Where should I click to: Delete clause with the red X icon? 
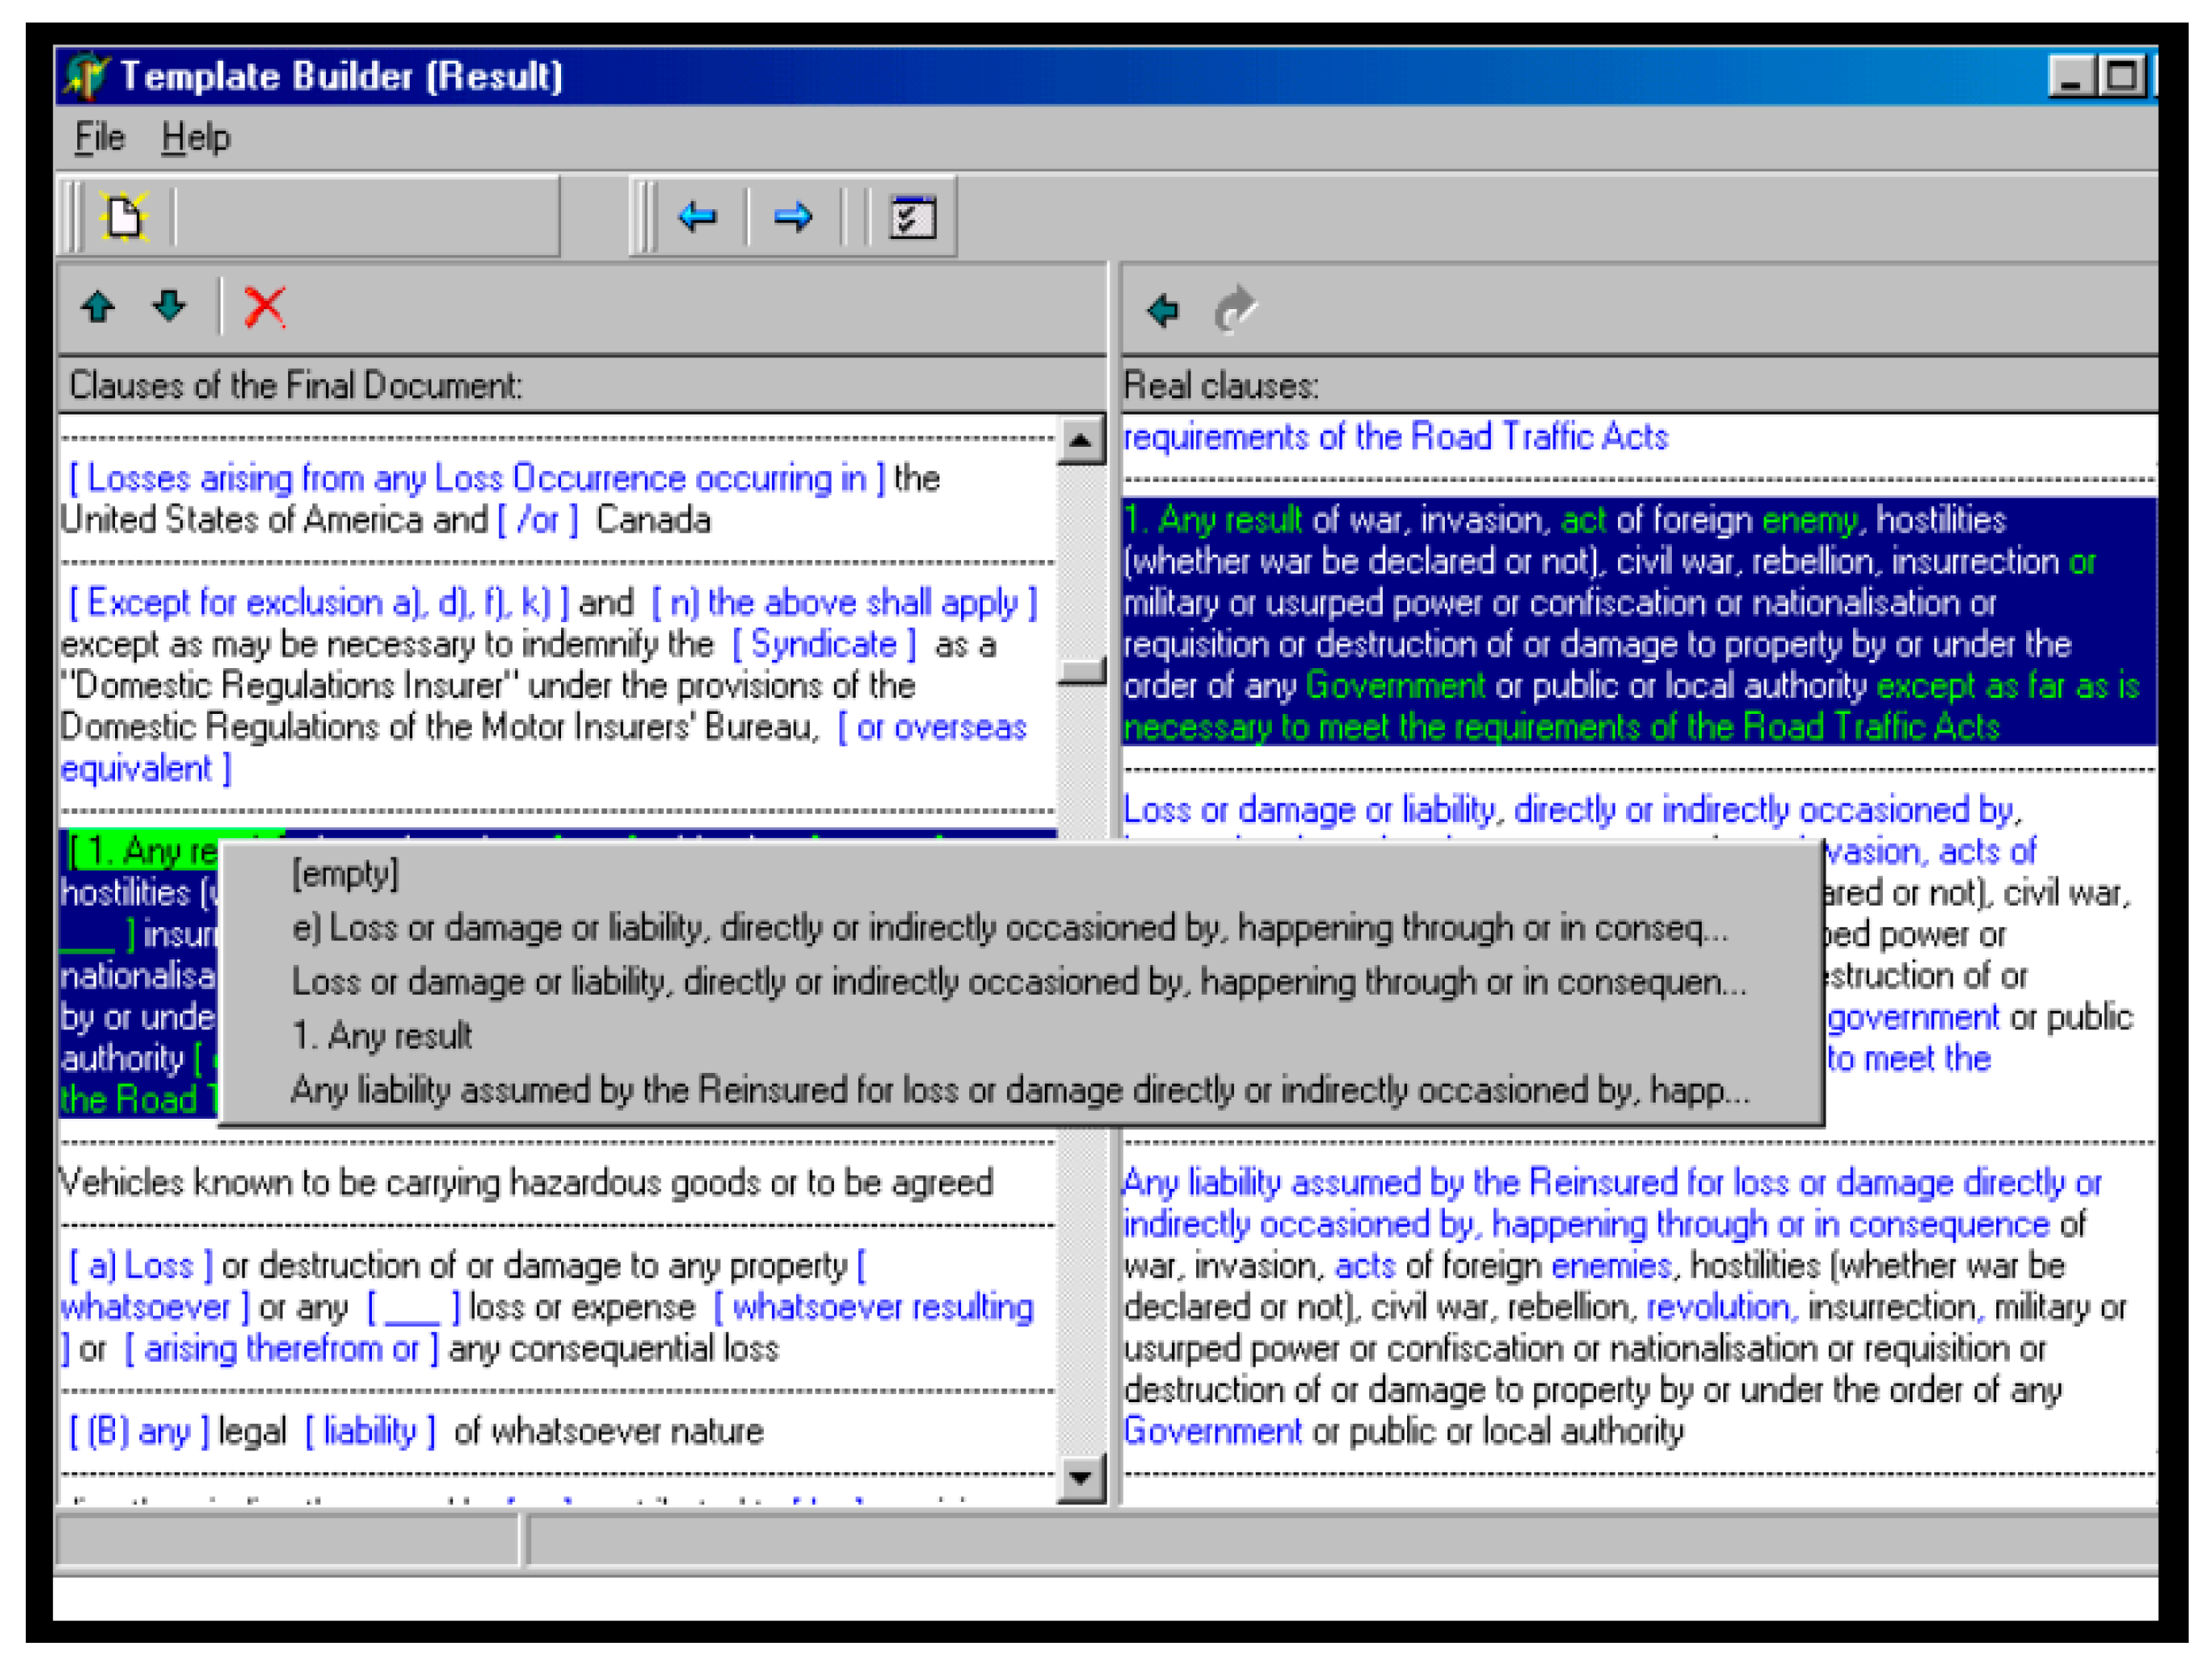[264, 306]
